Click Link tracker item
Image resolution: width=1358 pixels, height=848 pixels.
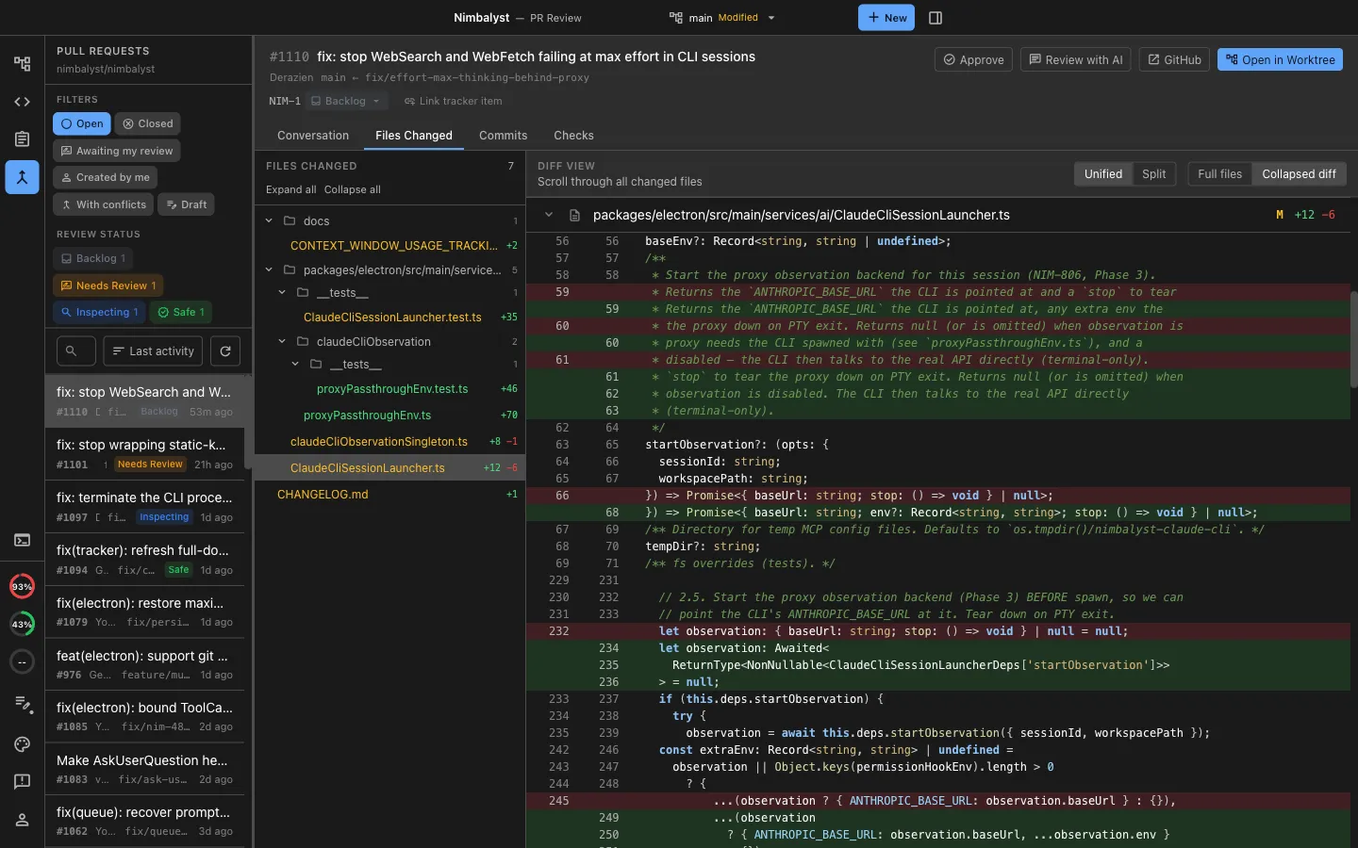[x=453, y=101]
